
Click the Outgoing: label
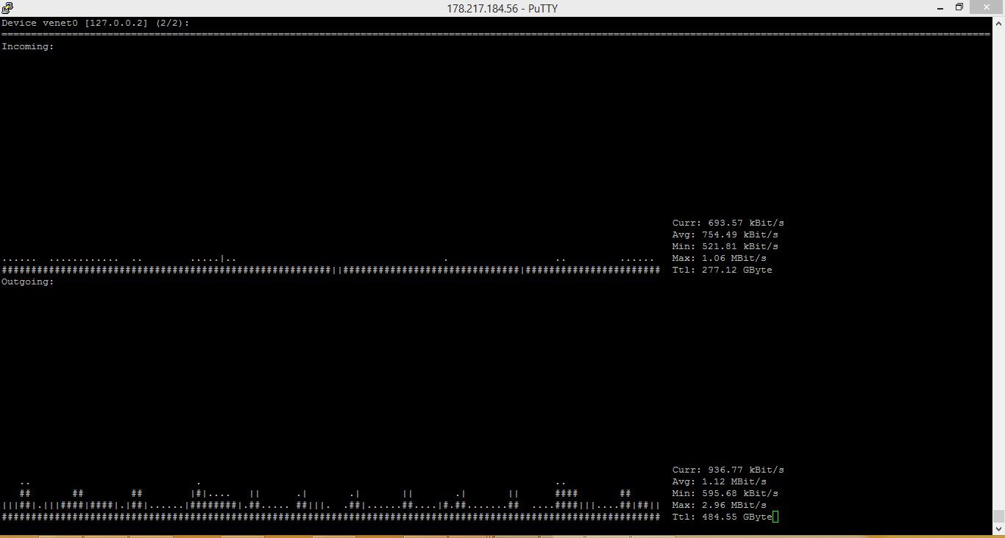point(28,281)
